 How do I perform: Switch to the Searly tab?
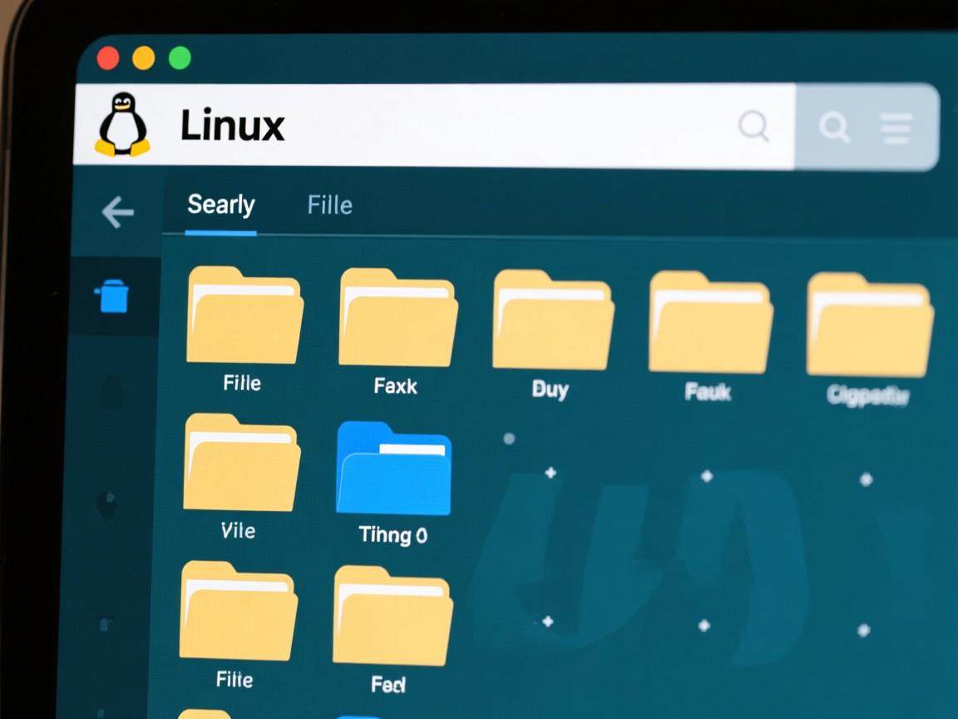(220, 206)
